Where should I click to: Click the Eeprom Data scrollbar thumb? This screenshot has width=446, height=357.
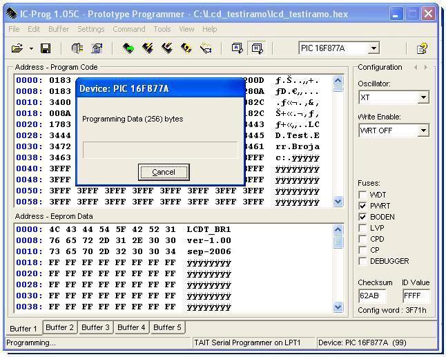point(338,242)
